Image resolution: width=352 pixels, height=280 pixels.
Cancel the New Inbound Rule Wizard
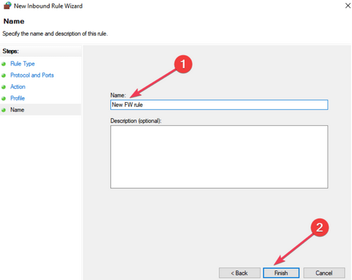324,273
